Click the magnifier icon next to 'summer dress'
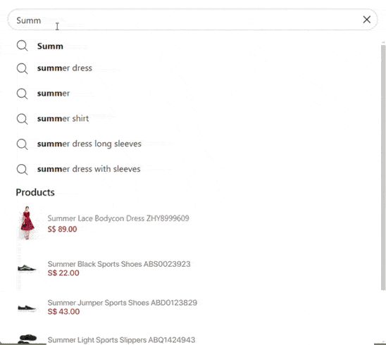 (22, 68)
